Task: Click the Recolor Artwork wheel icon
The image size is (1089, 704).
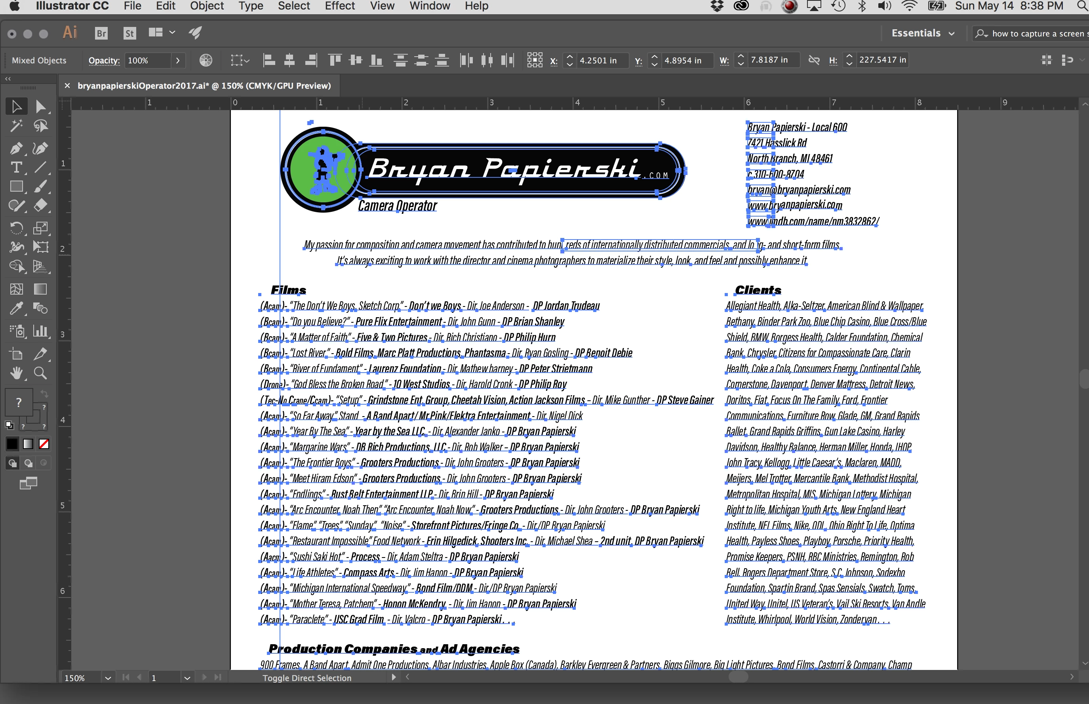Action: point(206,60)
